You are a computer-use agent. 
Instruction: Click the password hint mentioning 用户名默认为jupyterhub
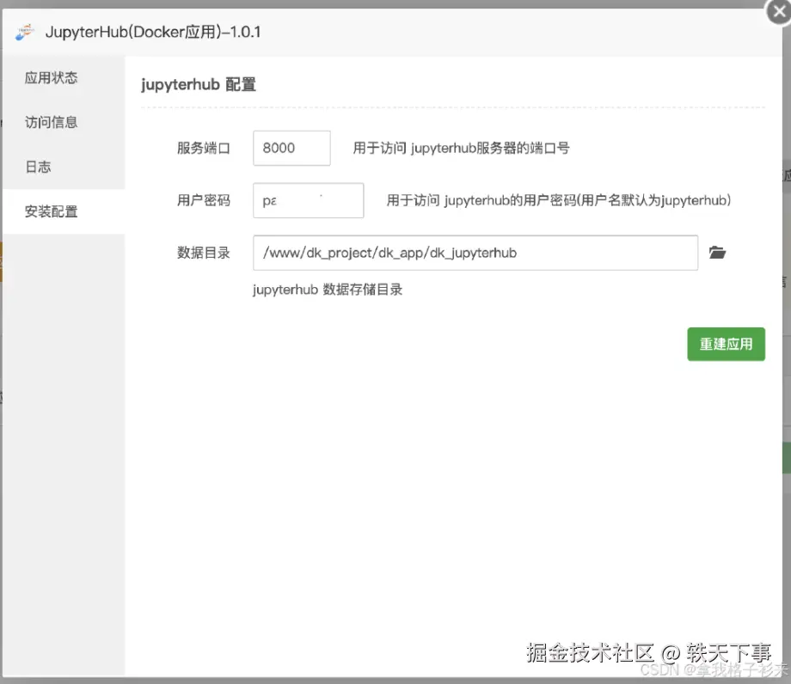559,200
